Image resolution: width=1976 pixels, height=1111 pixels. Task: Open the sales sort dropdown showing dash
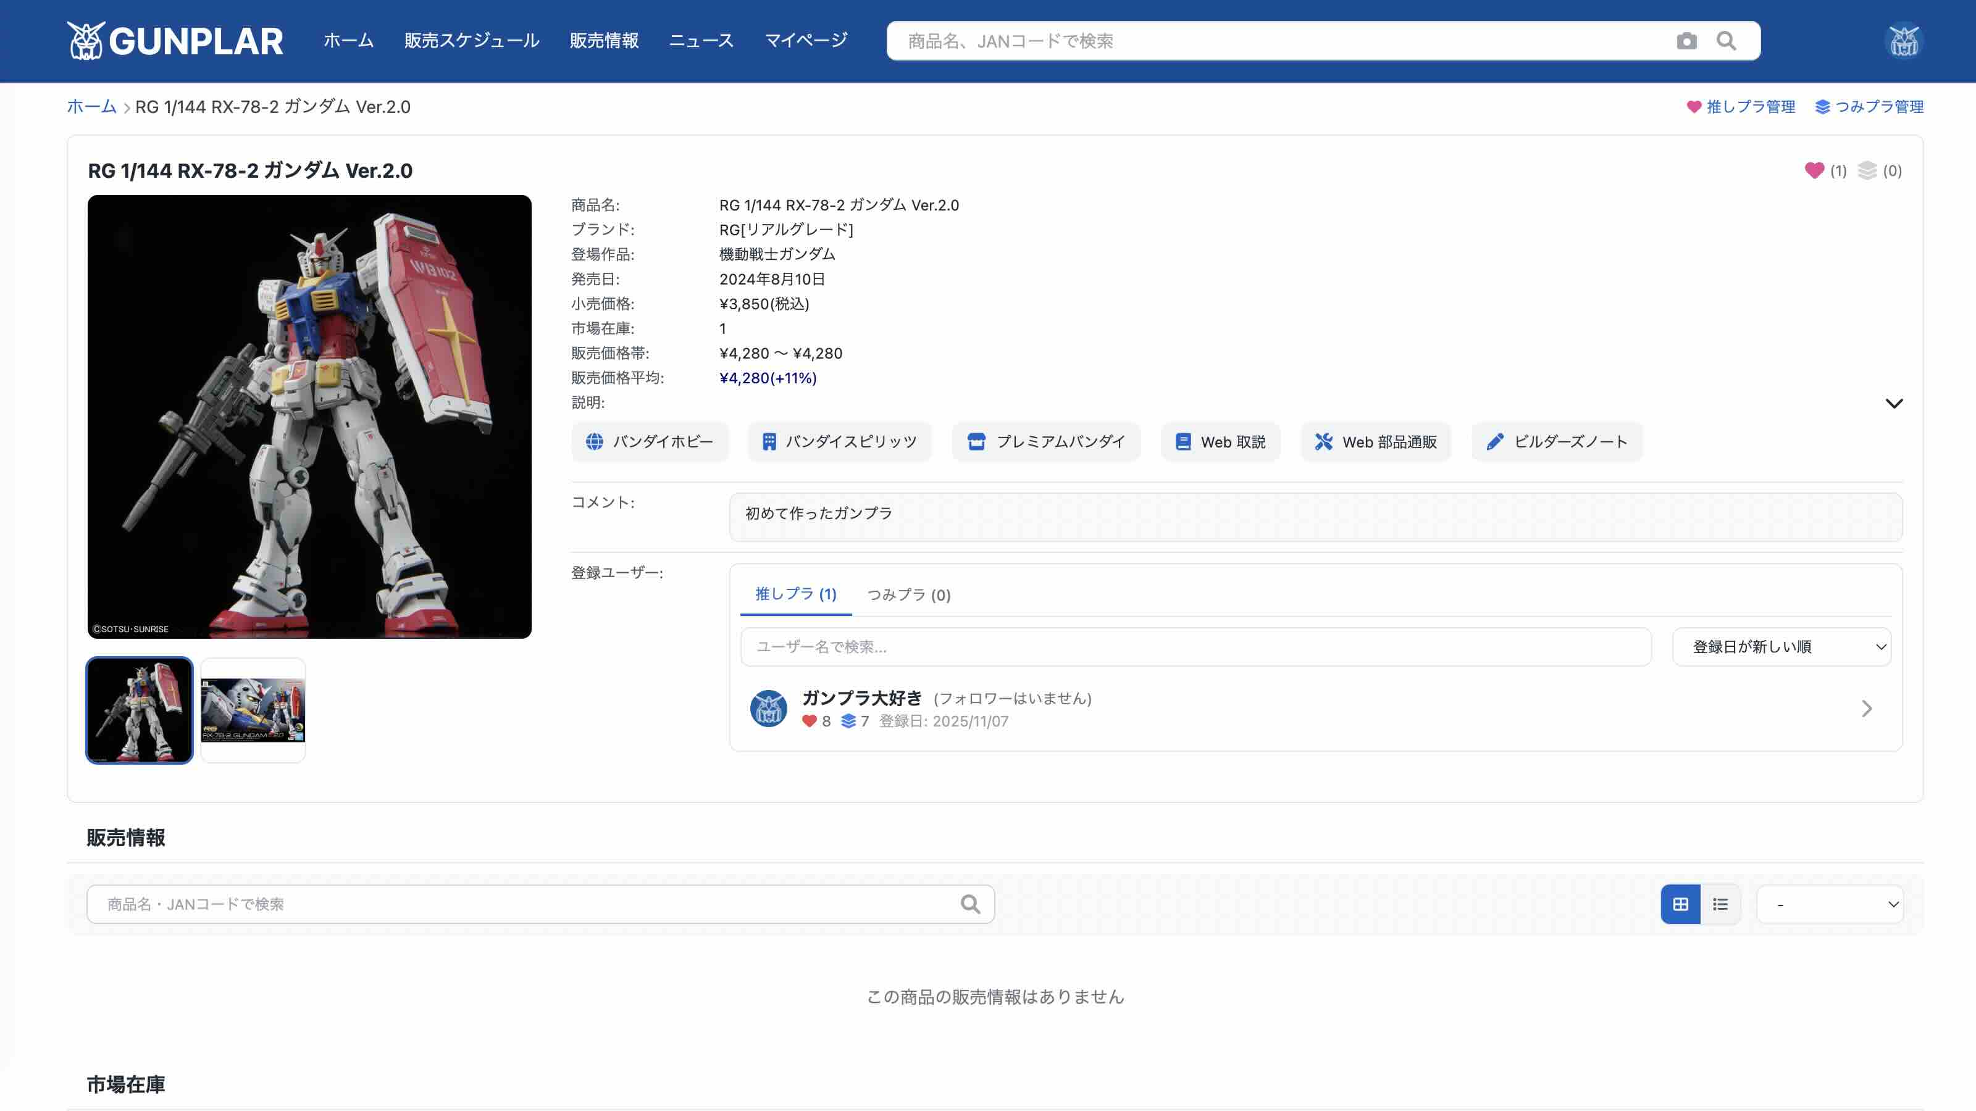click(1830, 904)
